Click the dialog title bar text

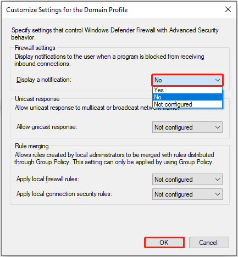coord(67,10)
